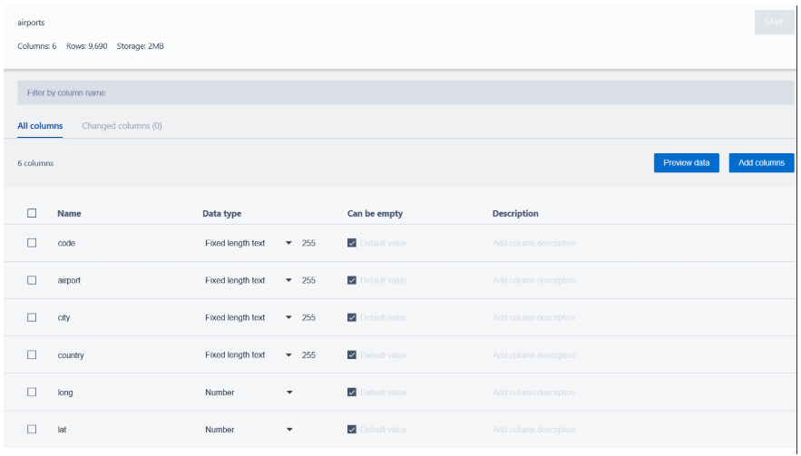The height and width of the screenshot is (456, 801).
Task: Select the All columns tab
Action: pos(40,126)
